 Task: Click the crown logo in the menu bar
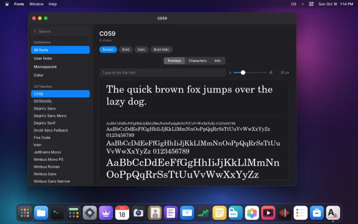point(7,4)
